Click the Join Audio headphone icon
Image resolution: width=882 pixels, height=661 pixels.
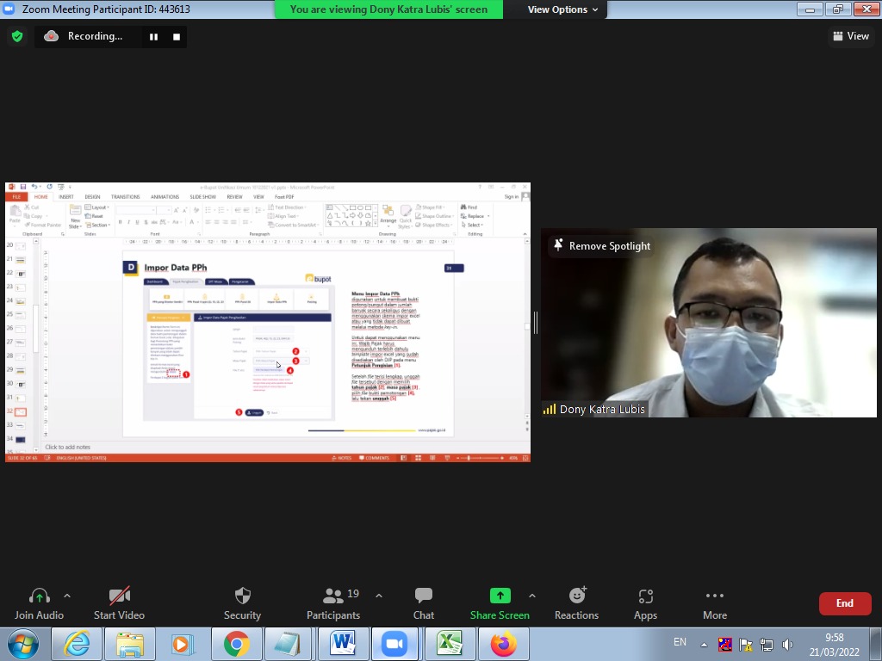pyautogui.click(x=39, y=596)
